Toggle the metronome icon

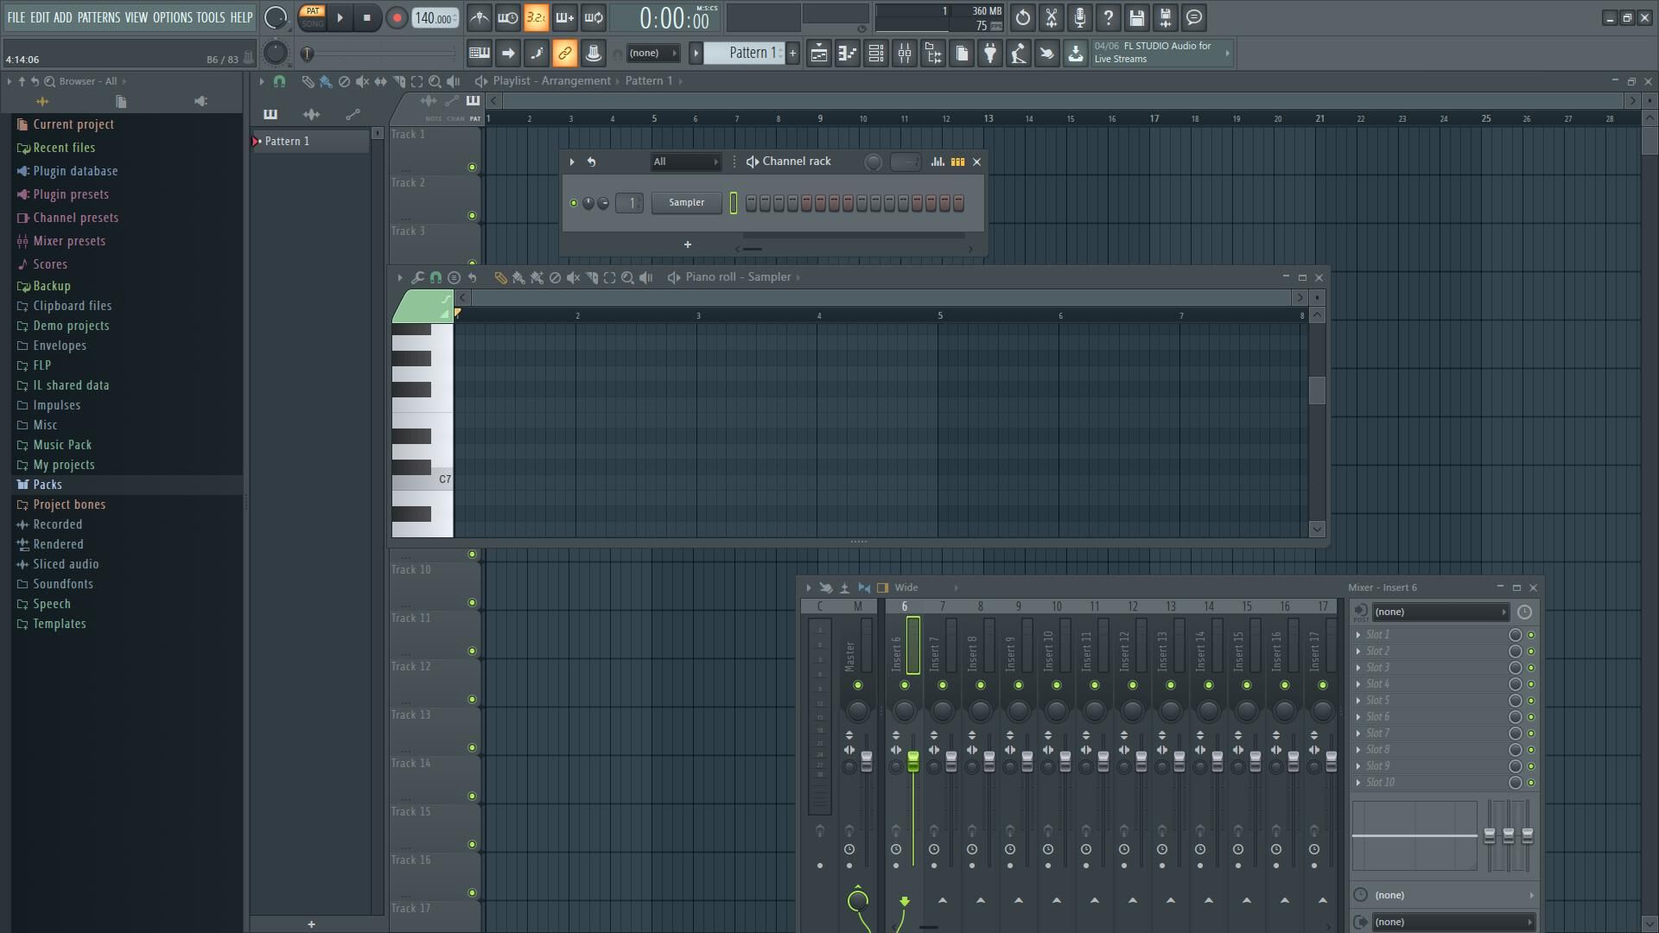(x=480, y=18)
